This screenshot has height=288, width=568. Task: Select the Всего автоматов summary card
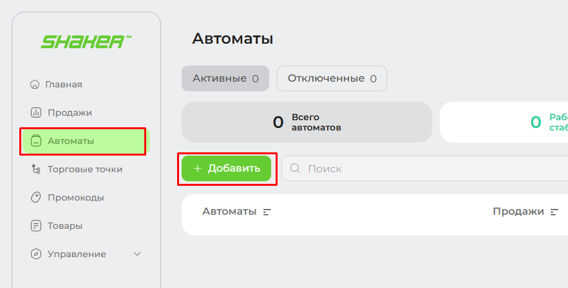(x=307, y=122)
